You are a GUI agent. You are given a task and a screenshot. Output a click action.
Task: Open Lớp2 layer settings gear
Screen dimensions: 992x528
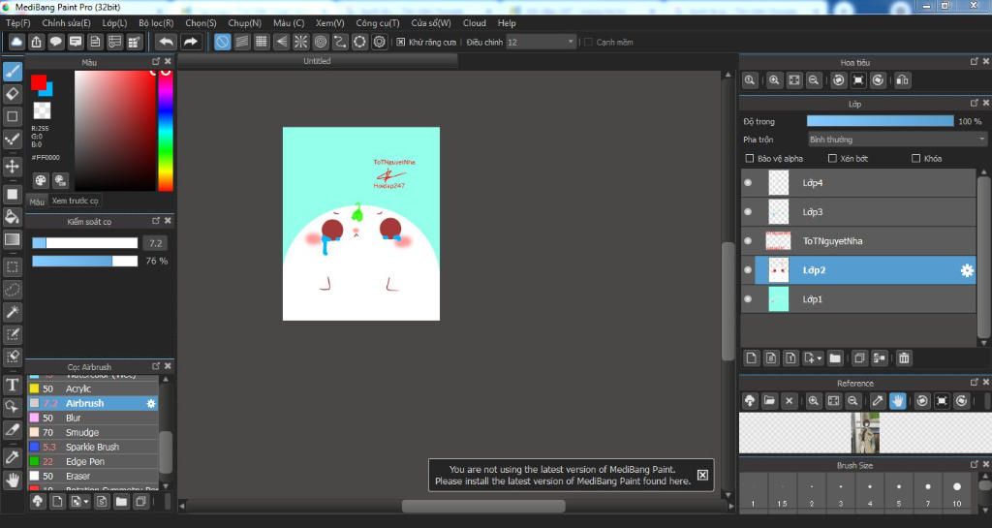coord(967,270)
